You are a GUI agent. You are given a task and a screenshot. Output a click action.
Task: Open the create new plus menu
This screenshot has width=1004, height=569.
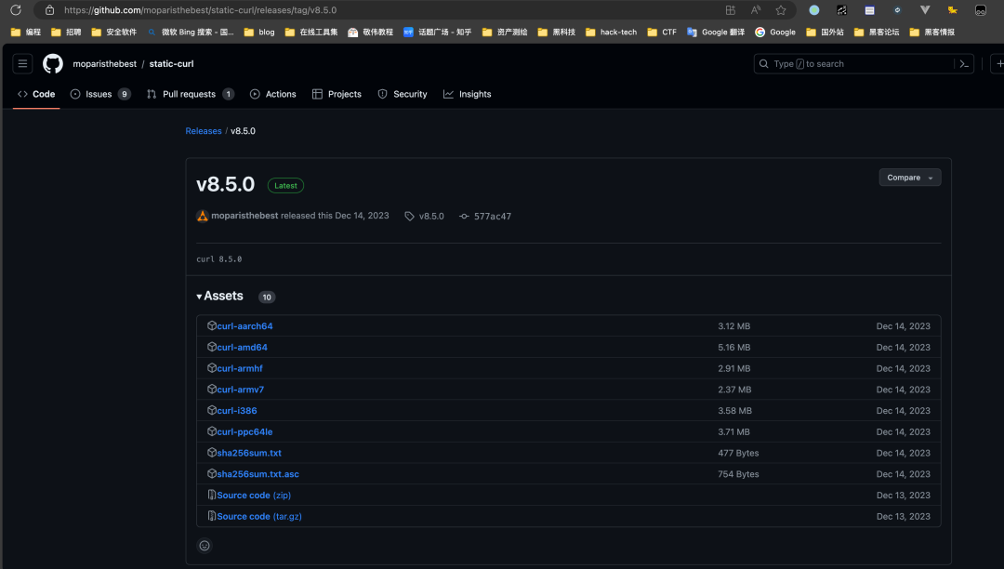click(997, 64)
